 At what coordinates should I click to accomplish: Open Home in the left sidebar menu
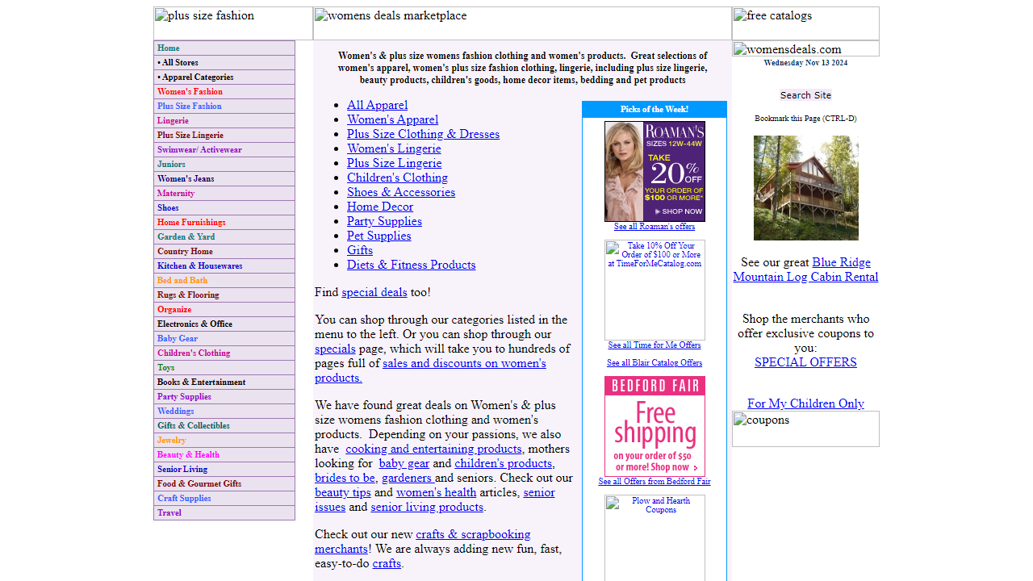[x=169, y=48]
